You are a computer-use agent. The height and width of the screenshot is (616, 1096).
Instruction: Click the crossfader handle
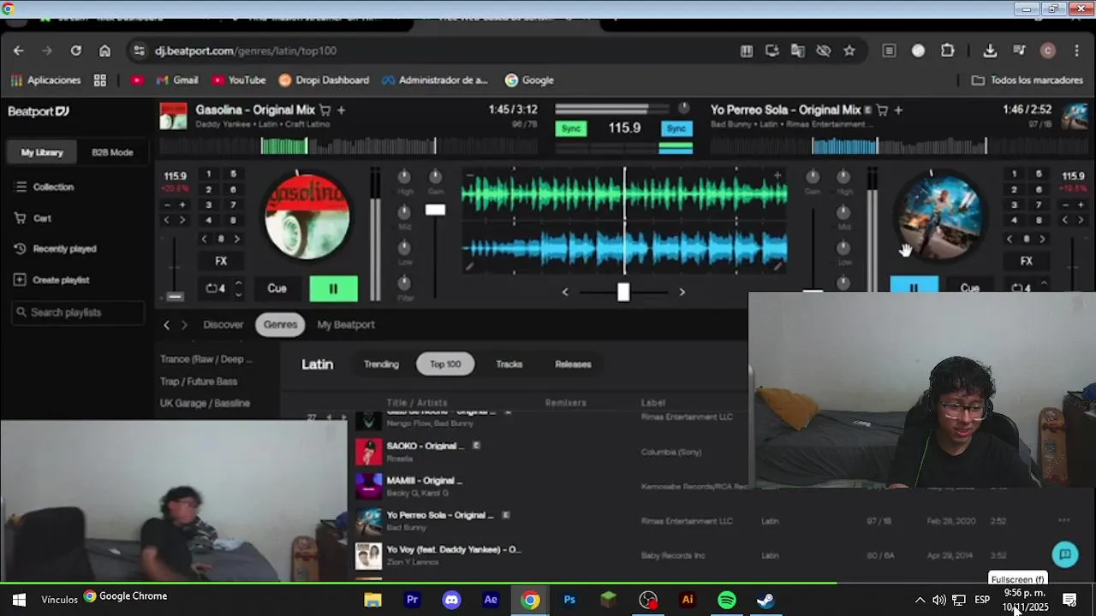click(623, 293)
